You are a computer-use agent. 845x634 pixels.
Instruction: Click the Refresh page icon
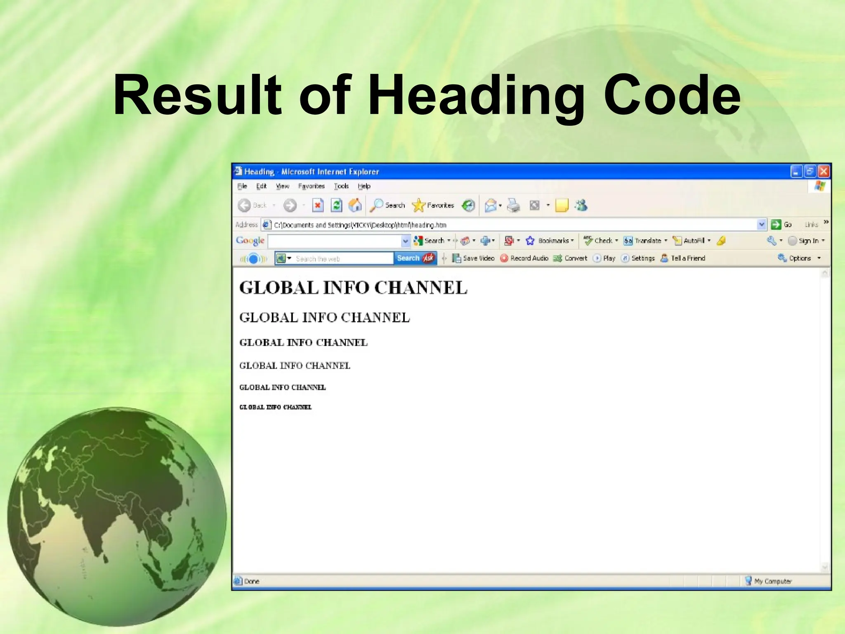[x=337, y=205]
